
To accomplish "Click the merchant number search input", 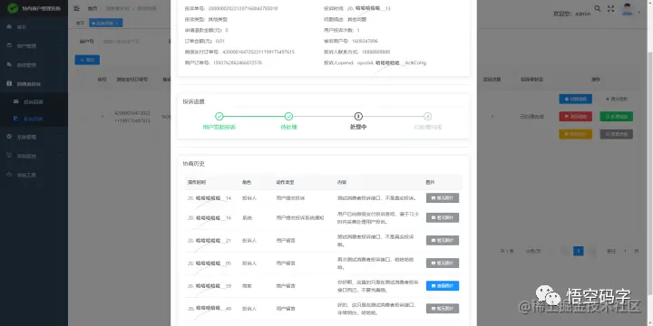I will (x=132, y=41).
